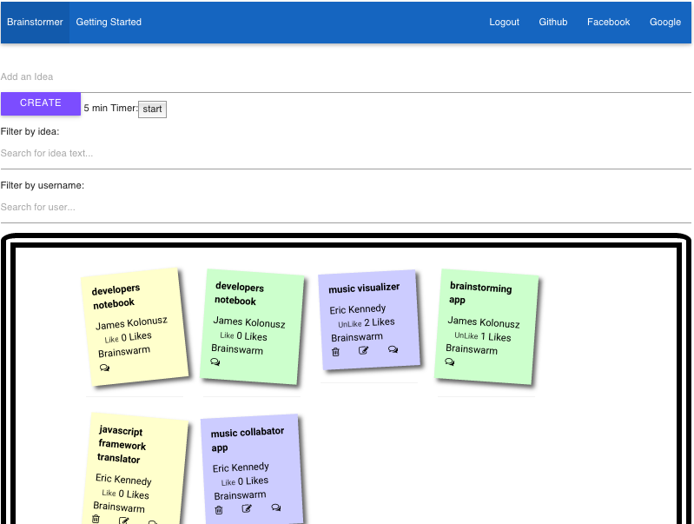Click James Kolonusz on brainstorming app card
This screenshot has width=694, height=524.
point(483,322)
